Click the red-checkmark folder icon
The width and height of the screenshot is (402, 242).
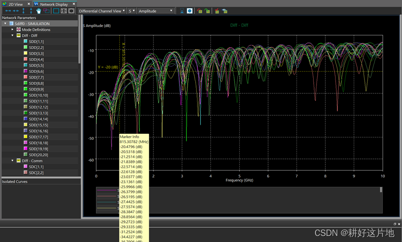coord(217,11)
